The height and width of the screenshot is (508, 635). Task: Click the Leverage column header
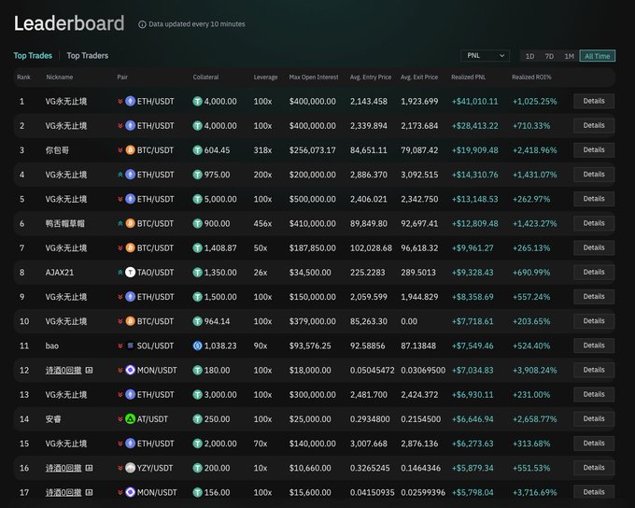click(265, 77)
